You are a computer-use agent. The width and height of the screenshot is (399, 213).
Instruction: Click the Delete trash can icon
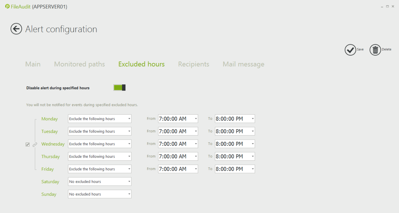click(375, 50)
